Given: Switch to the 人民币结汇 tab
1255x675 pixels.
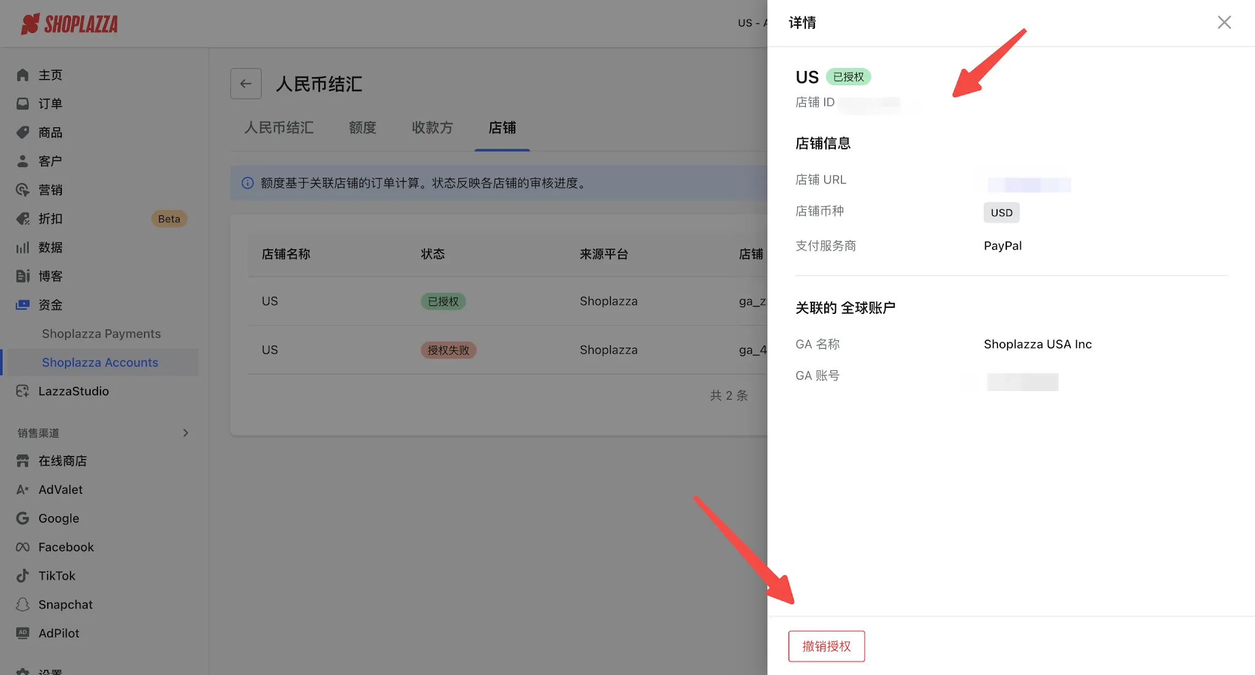Looking at the screenshot, I should [x=279, y=127].
